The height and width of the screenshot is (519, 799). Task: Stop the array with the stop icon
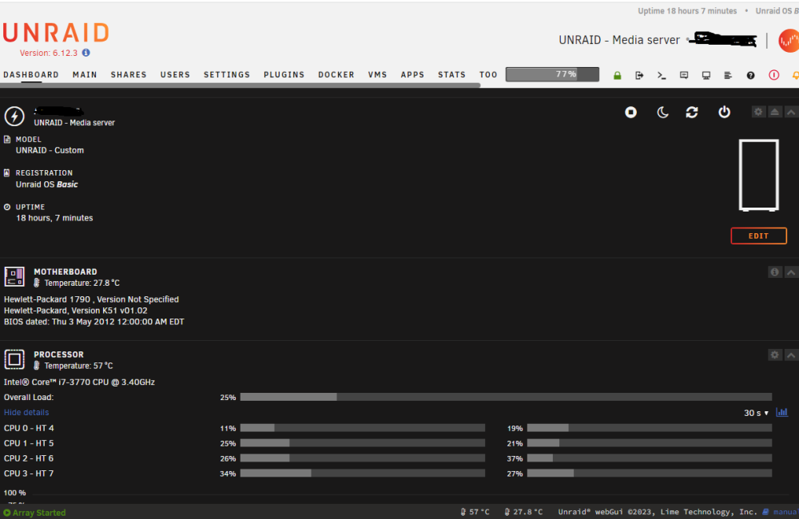point(631,112)
